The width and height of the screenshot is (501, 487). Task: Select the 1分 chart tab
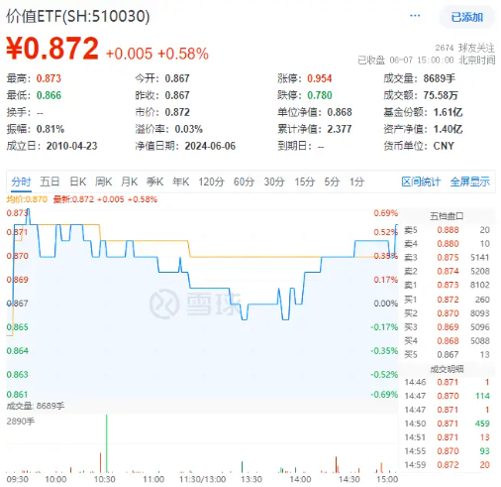point(356,182)
